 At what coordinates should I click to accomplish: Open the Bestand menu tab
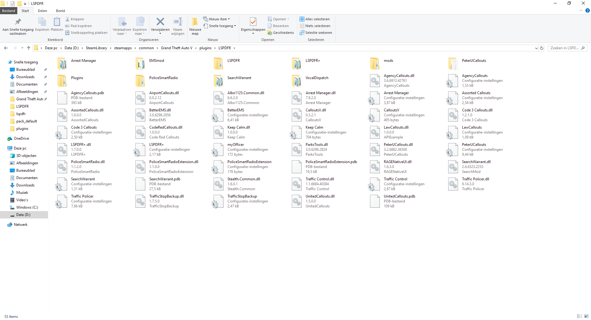pos(9,11)
